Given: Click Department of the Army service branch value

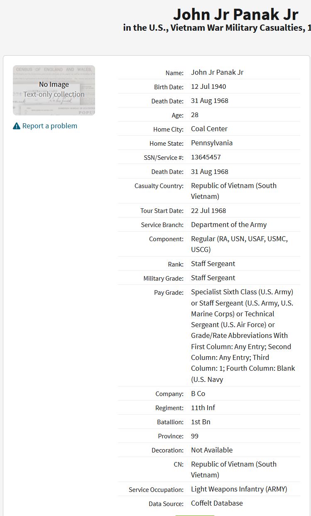Looking at the screenshot, I should click(x=229, y=225).
